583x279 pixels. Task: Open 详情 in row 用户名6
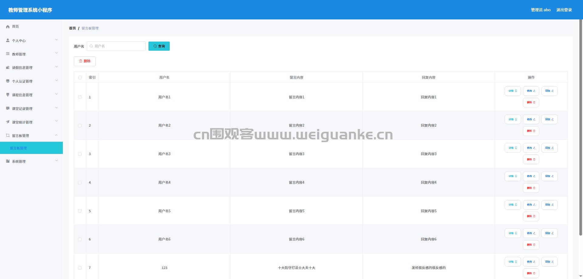[513, 233]
